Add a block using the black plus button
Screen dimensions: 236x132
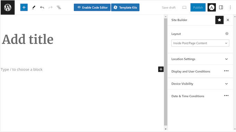click(x=161, y=69)
